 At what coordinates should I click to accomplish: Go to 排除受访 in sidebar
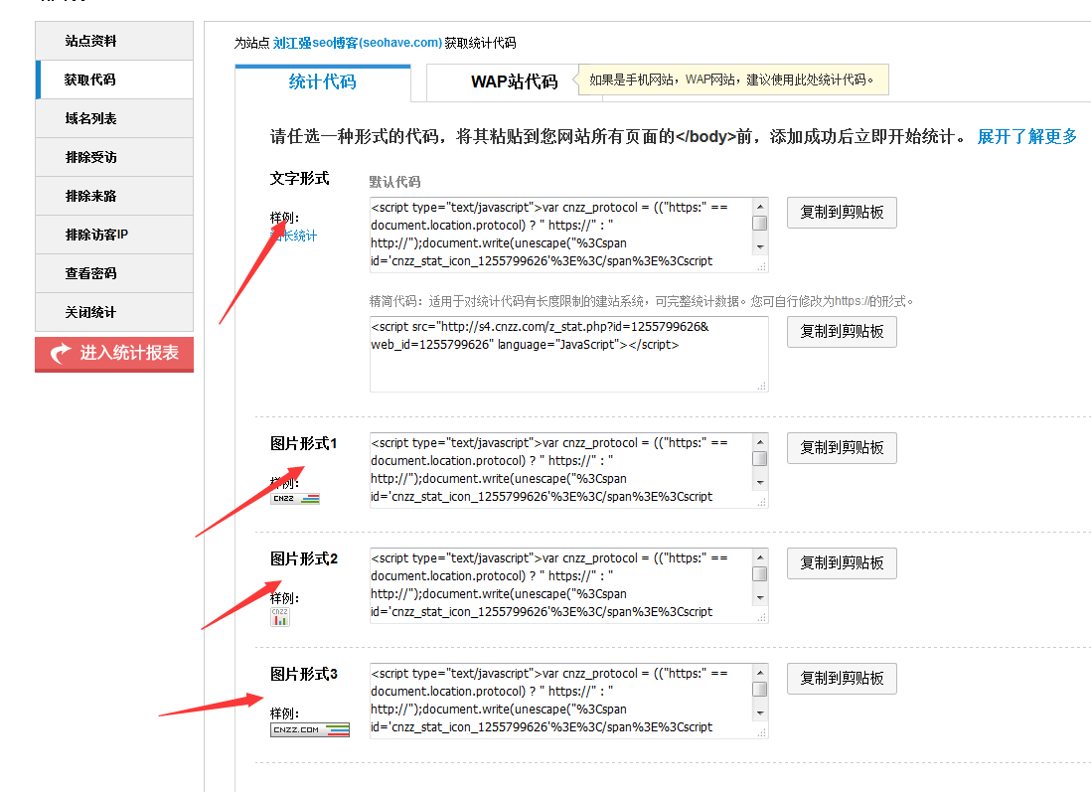point(114,157)
